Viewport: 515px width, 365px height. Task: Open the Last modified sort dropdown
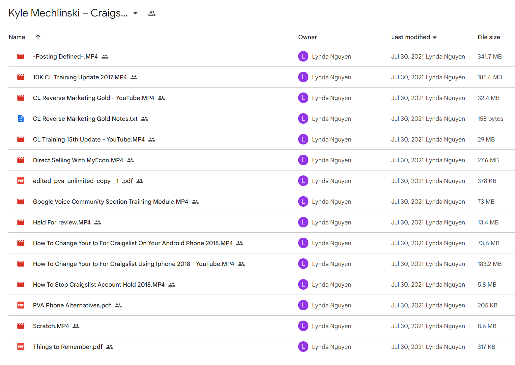[x=414, y=37]
